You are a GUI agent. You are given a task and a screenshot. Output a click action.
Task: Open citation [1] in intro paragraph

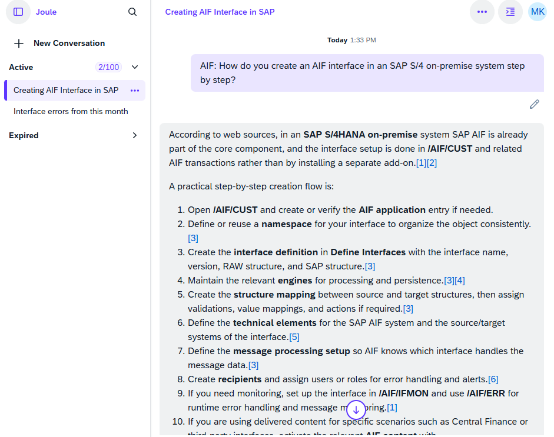(421, 163)
